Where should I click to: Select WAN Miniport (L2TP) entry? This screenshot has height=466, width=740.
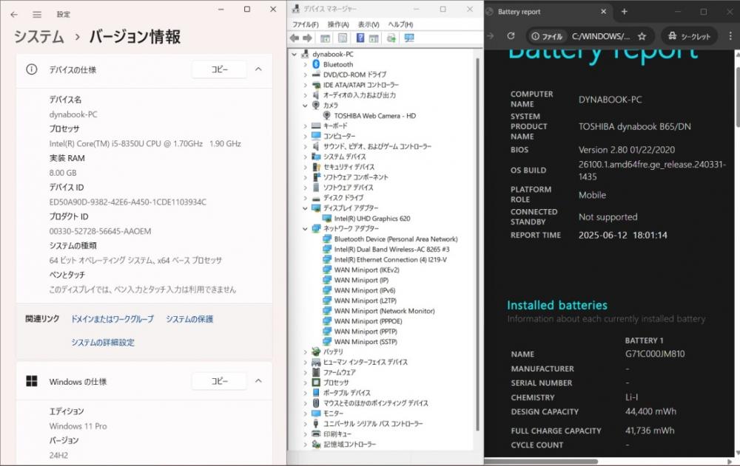(365, 301)
